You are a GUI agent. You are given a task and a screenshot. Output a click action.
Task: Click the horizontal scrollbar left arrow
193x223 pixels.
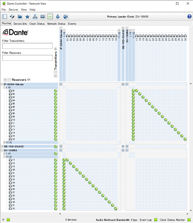pos(60,214)
